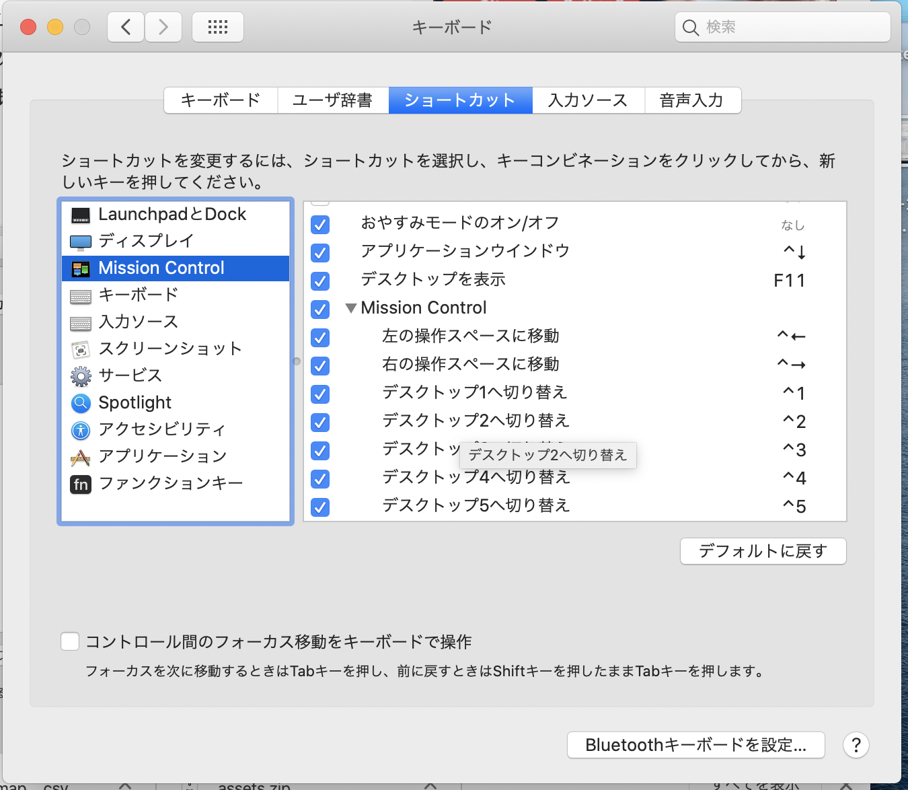The height and width of the screenshot is (790, 908).
Task: Open the 音声入力 tab
Action: pyautogui.click(x=692, y=100)
